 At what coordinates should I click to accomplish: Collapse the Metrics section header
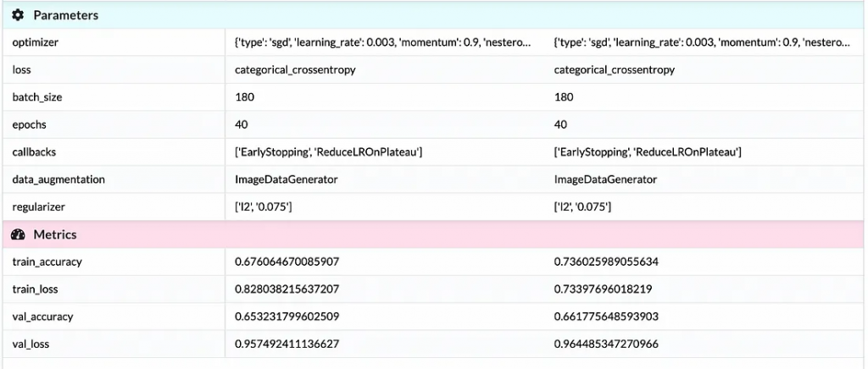[x=434, y=234]
